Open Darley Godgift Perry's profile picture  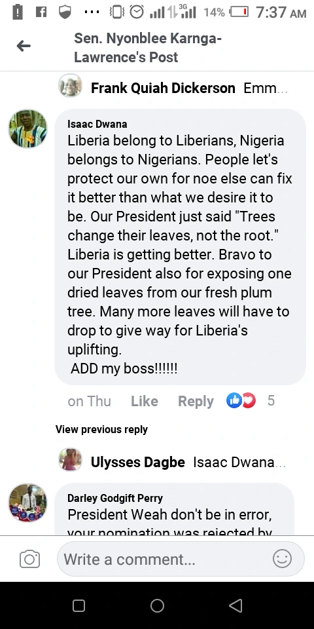coord(28,503)
